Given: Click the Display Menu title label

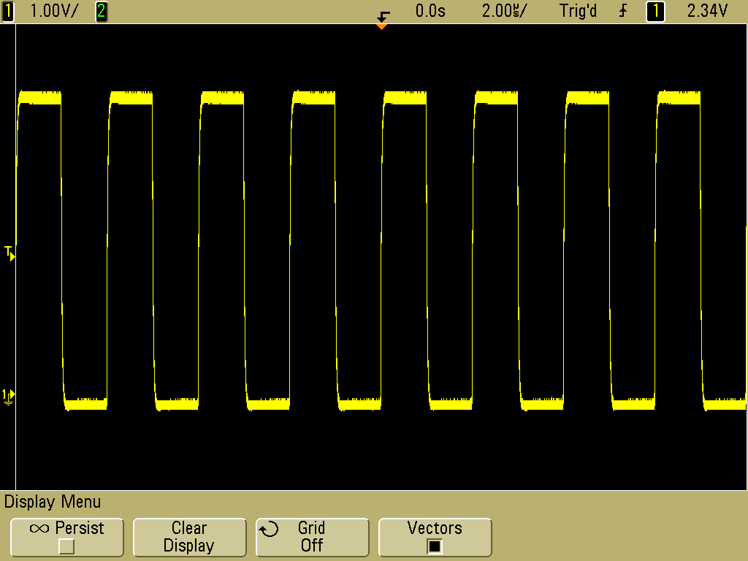Looking at the screenshot, I should pos(53,502).
